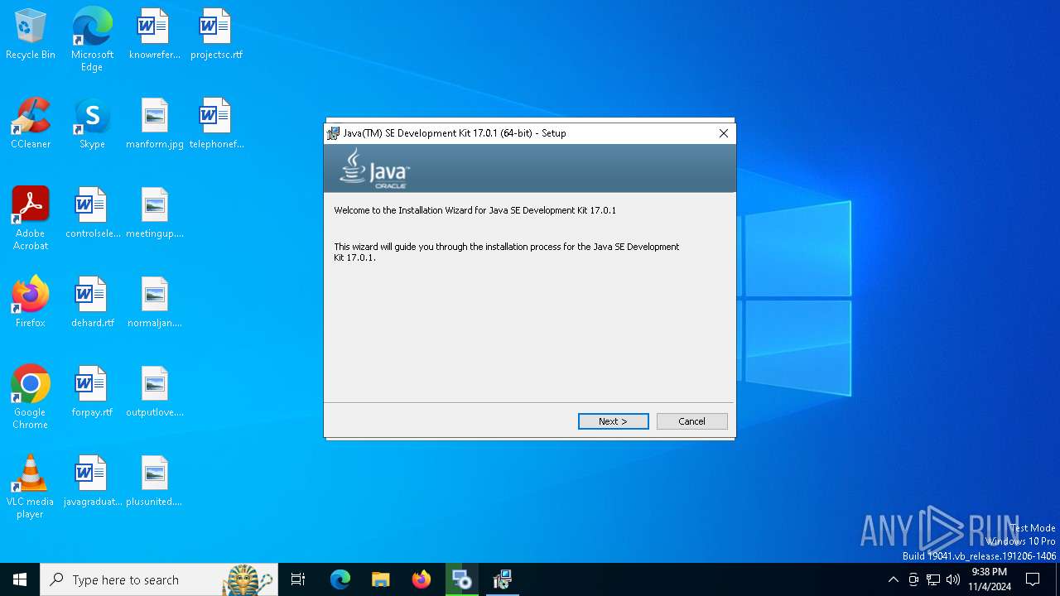The width and height of the screenshot is (1060, 596).
Task: Launch Microsoft Edge from the desktop shortcut
Action: point(92,40)
